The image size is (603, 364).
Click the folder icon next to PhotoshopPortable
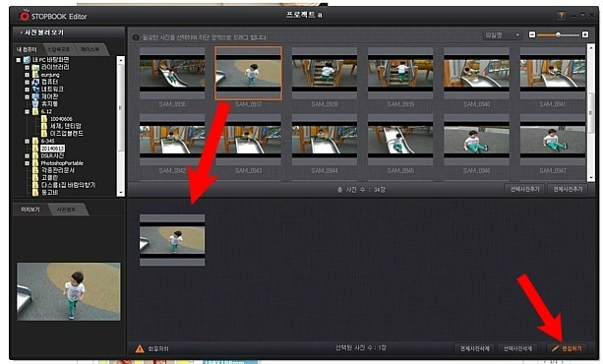click(x=35, y=162)
